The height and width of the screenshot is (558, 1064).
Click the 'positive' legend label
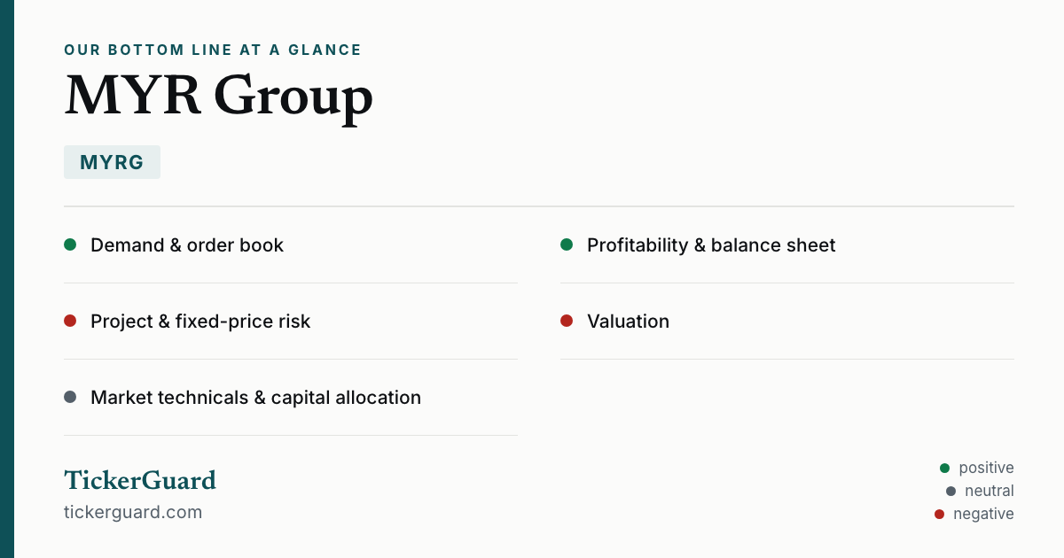[986, 468]
